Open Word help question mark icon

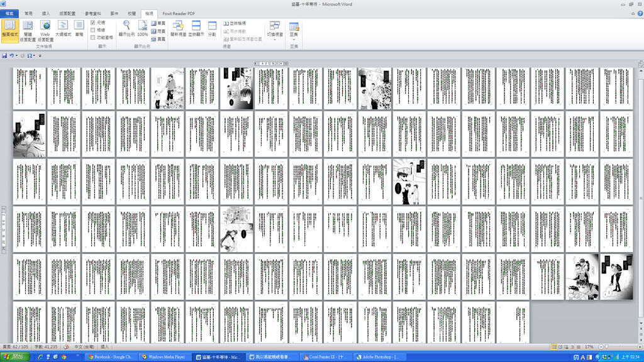pos(640,14)
